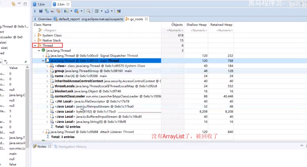Switch to the Overview tab

coord(43,19)
